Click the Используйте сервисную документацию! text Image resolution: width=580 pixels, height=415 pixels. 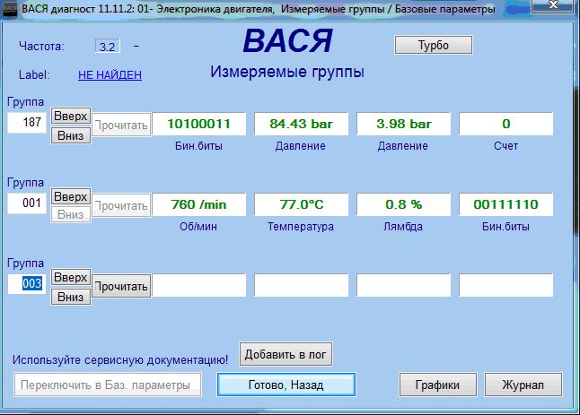[120, 359]
